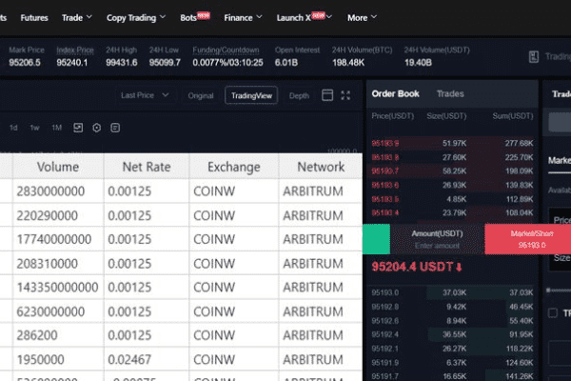Click the Index Price label

tap(75, 50)
